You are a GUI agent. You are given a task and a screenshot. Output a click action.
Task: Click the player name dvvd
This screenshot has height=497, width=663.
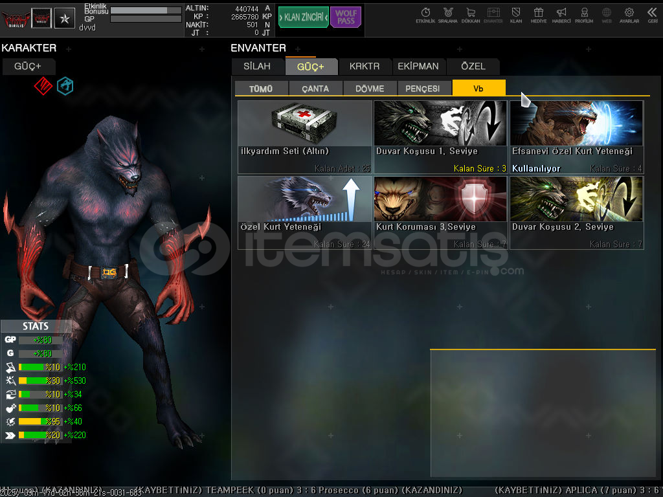pyautogui.click(x=87, y=27)
